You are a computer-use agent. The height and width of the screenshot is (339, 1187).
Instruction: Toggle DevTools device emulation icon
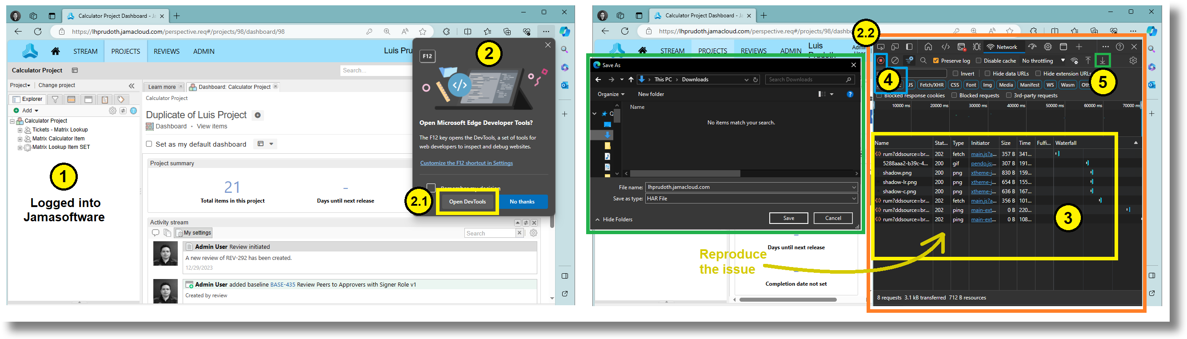895,47
